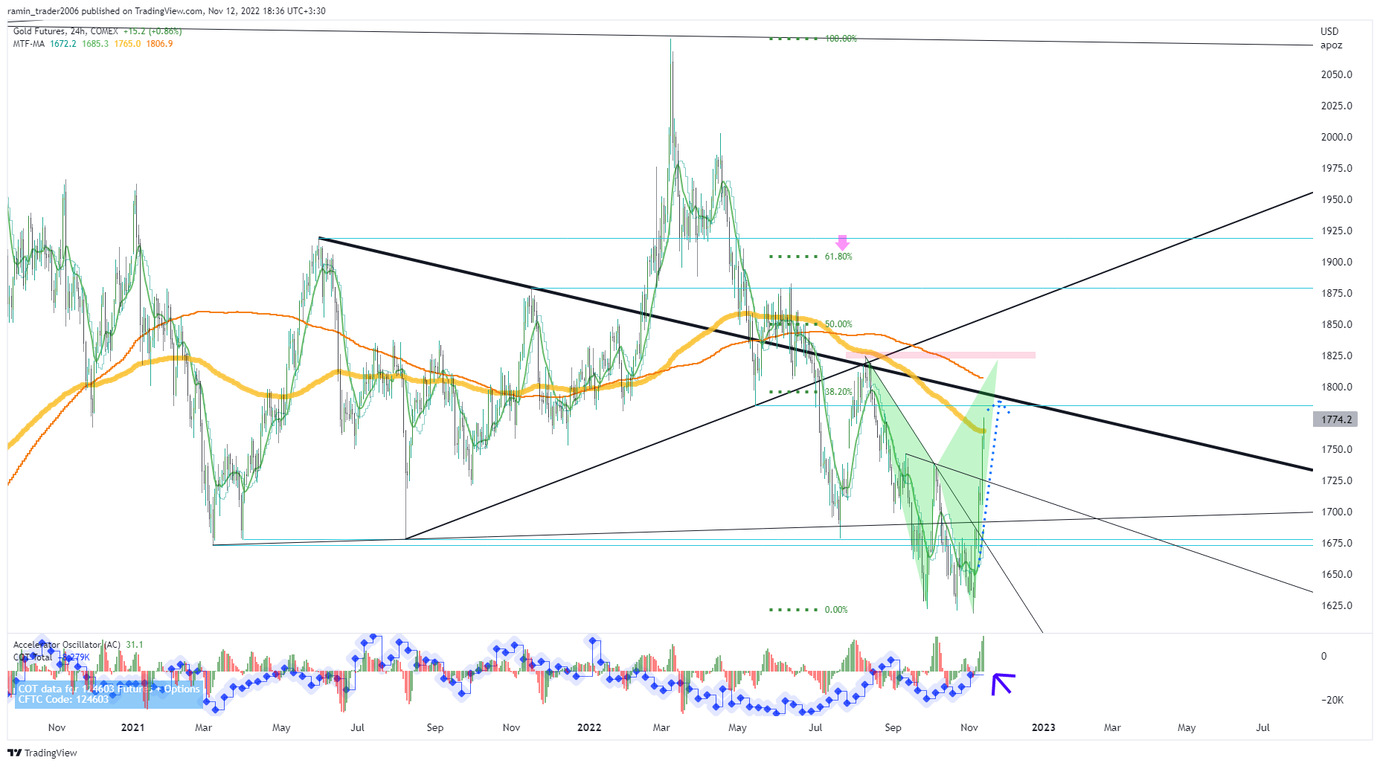Click the +15.2 (+0.86%) price change text
1380x766 pixels.
pos(153,31)
